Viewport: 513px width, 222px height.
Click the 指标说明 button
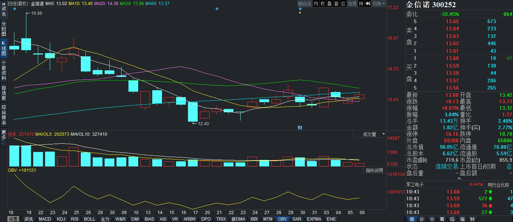click(374, 170)
